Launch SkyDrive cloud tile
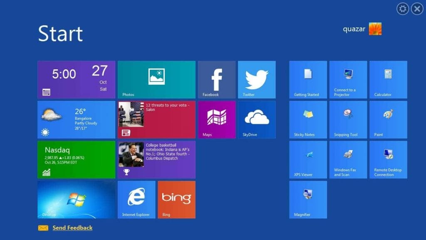 [x=256, y=120]
